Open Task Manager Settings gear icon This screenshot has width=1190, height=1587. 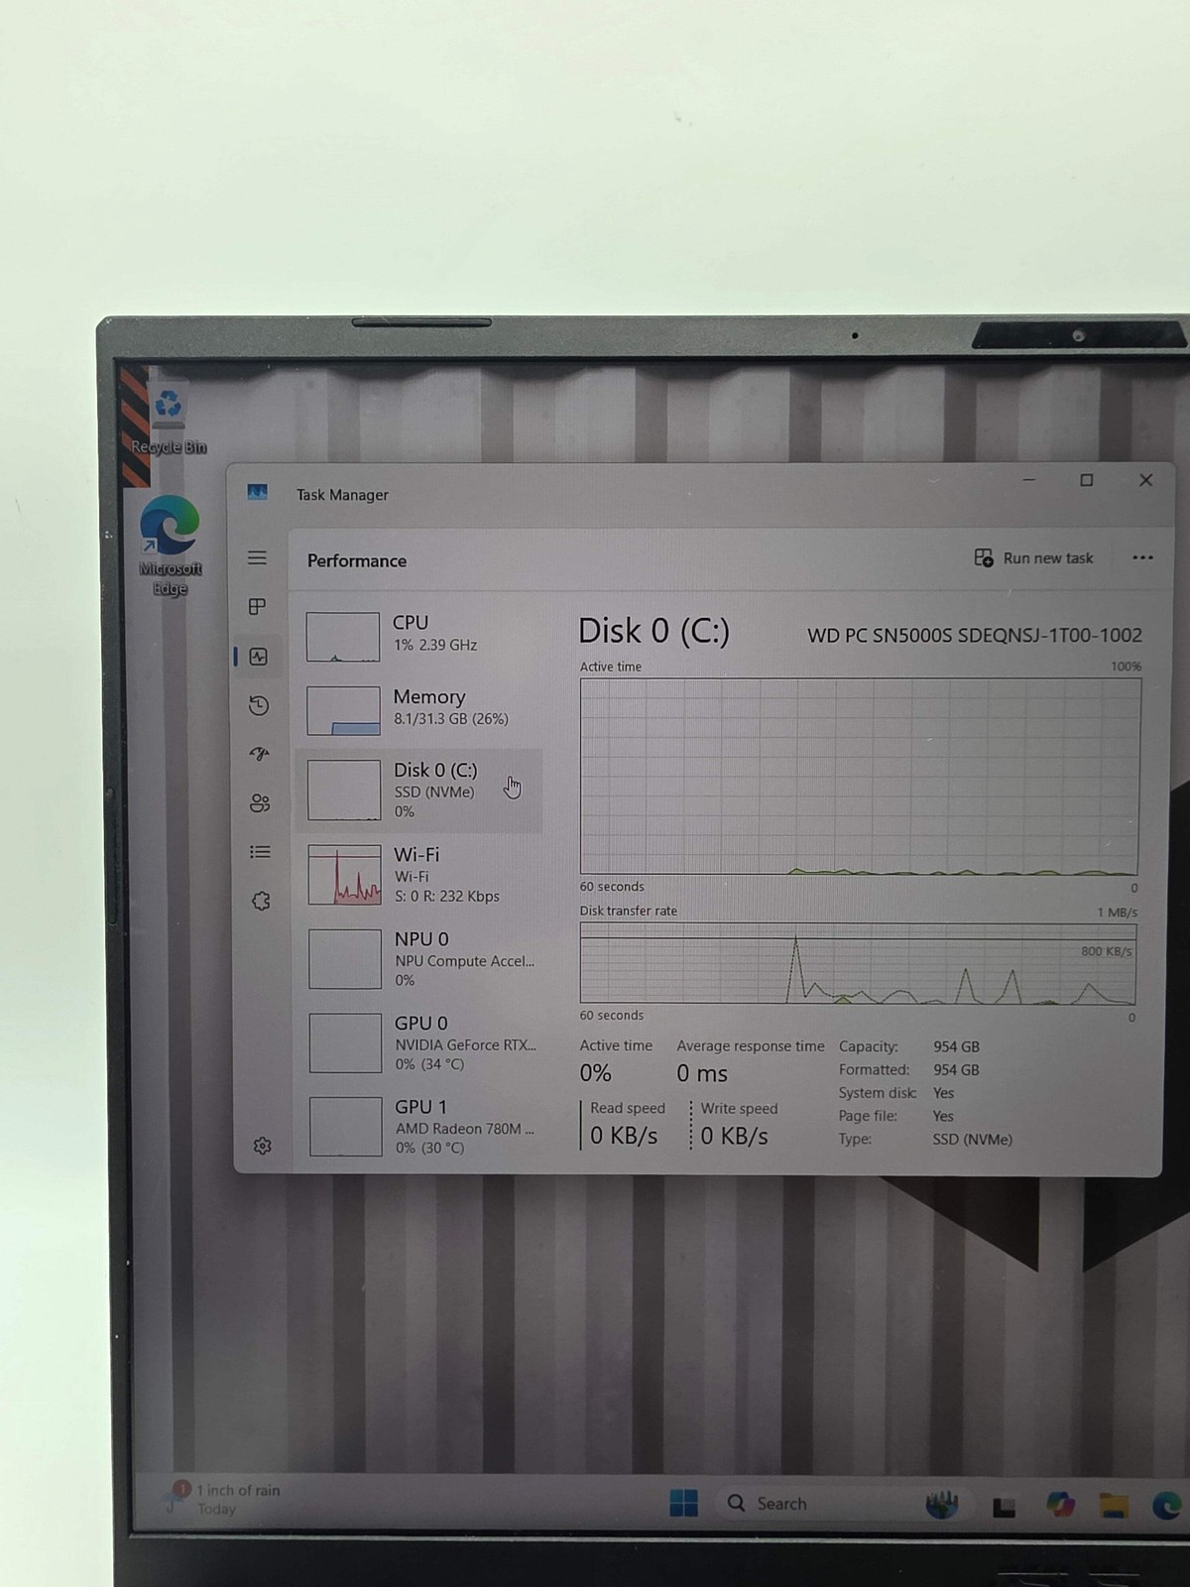point(262,1146)
